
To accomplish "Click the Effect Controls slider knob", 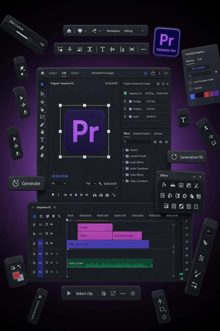I will point(29,40).
